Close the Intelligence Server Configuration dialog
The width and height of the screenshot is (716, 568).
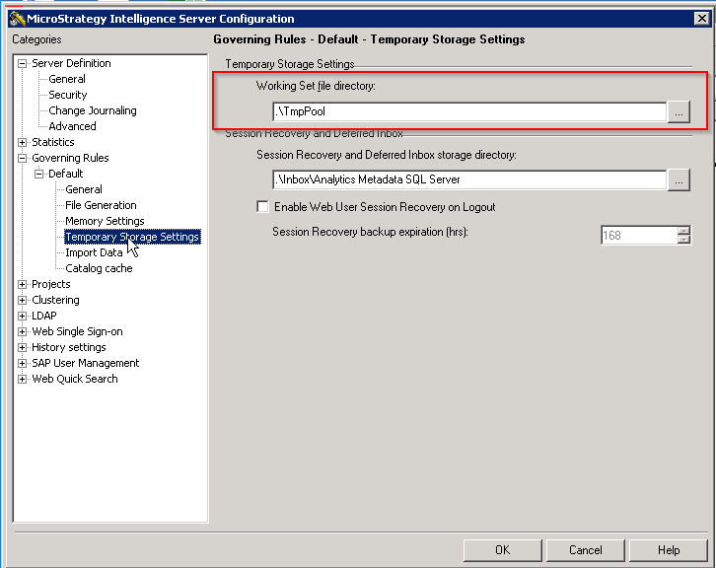coord(702,18)
